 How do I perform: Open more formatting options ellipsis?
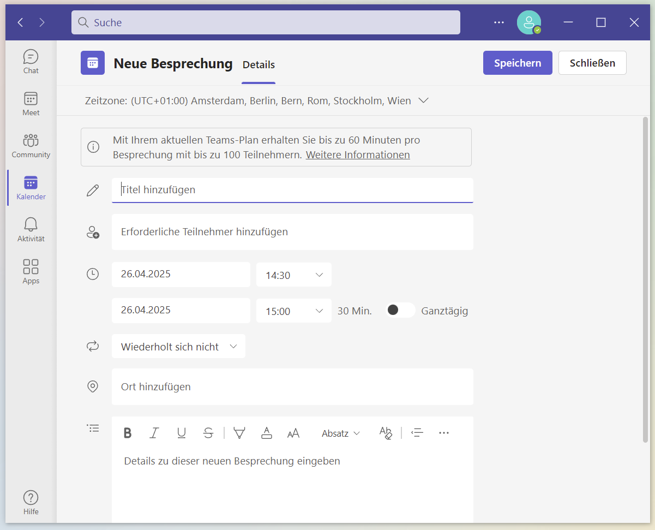pos(444,433)
